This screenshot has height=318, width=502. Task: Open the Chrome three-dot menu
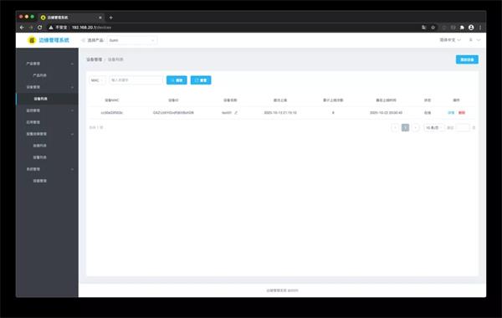pyautogui.click(x=480, y=28)
